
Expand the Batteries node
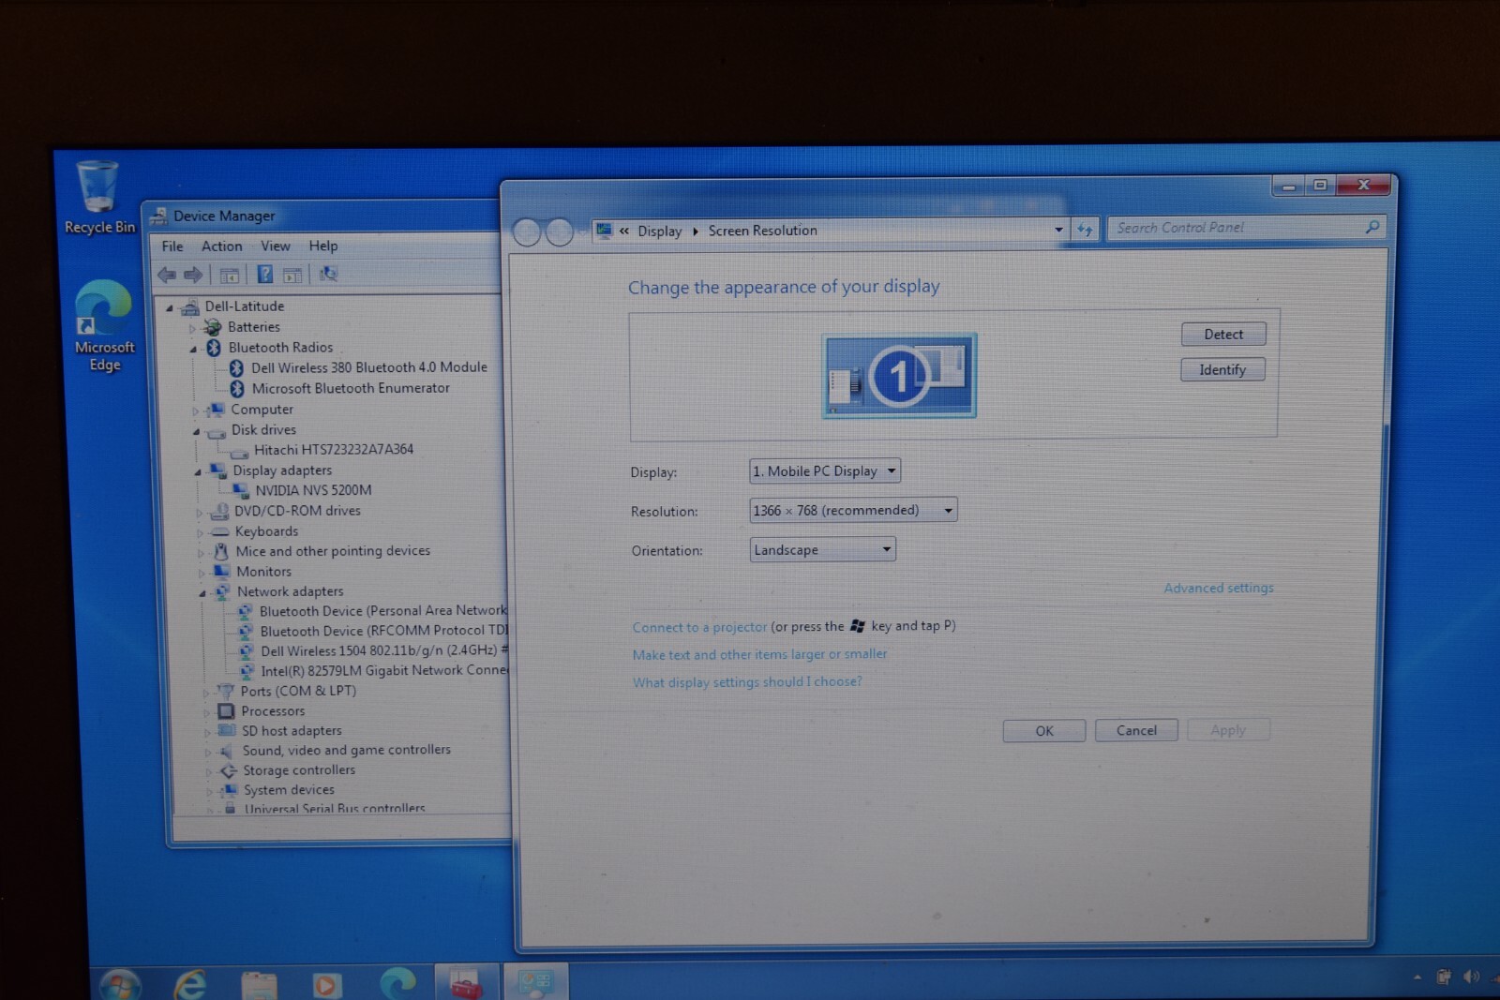pos(192,328)
